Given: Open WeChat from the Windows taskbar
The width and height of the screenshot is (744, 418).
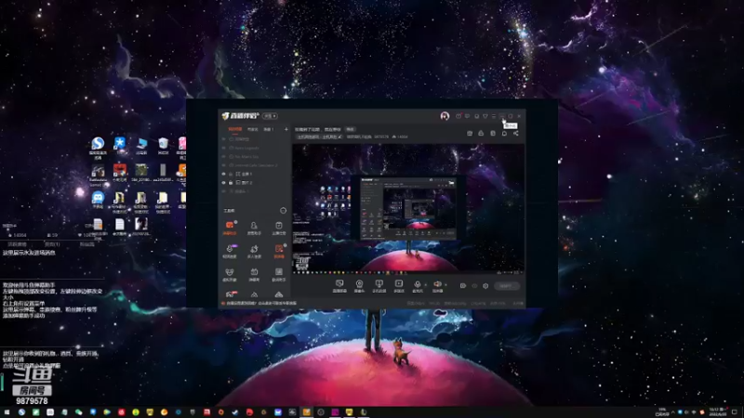Looking at the screenshot, I should point(78,412).
